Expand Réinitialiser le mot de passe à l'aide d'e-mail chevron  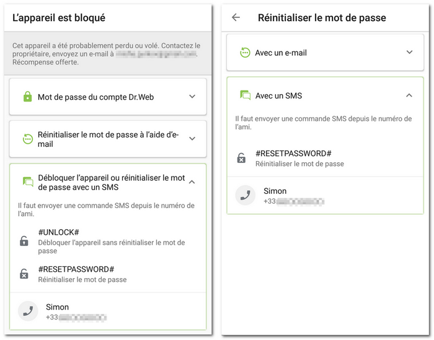pos(192,139)
